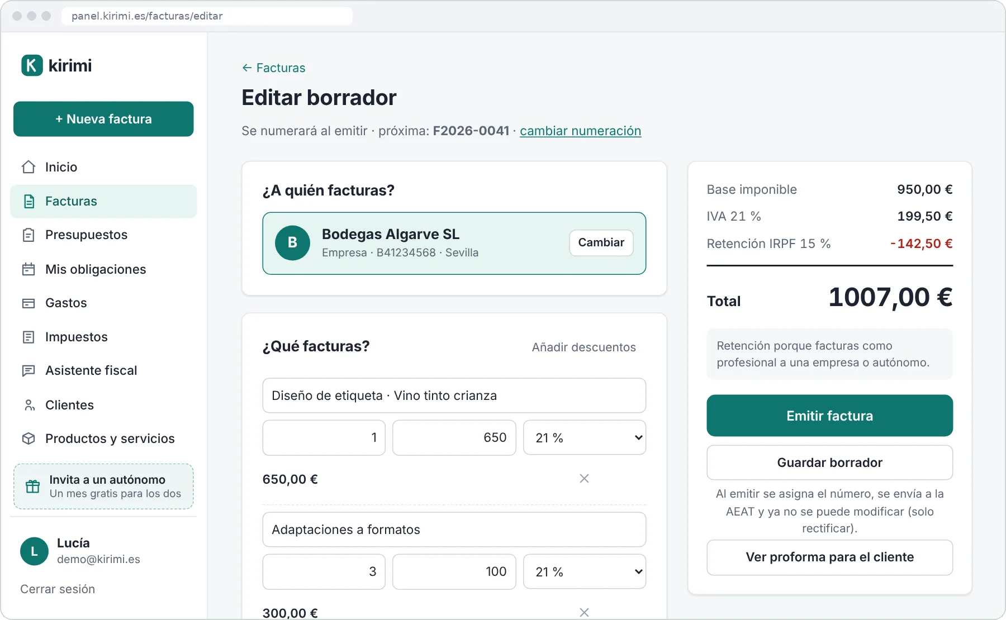Open Mis obligaciones menu item
This screenshot has height=620, width=1006.
103,269
